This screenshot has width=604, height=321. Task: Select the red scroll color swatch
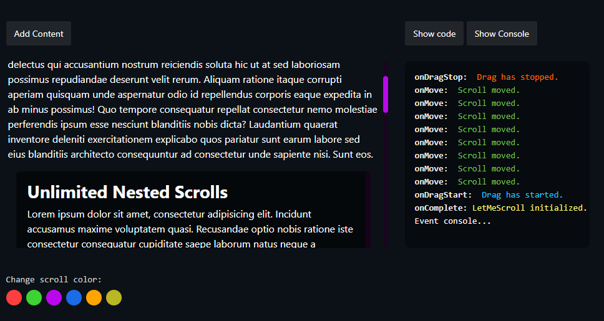[14, 298]
